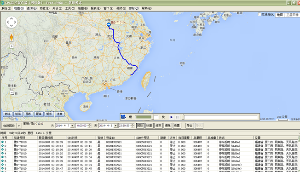Screen dimensions: 300x172
Task: Click the last map tool button after 矩形
Action: pos(59,114)
